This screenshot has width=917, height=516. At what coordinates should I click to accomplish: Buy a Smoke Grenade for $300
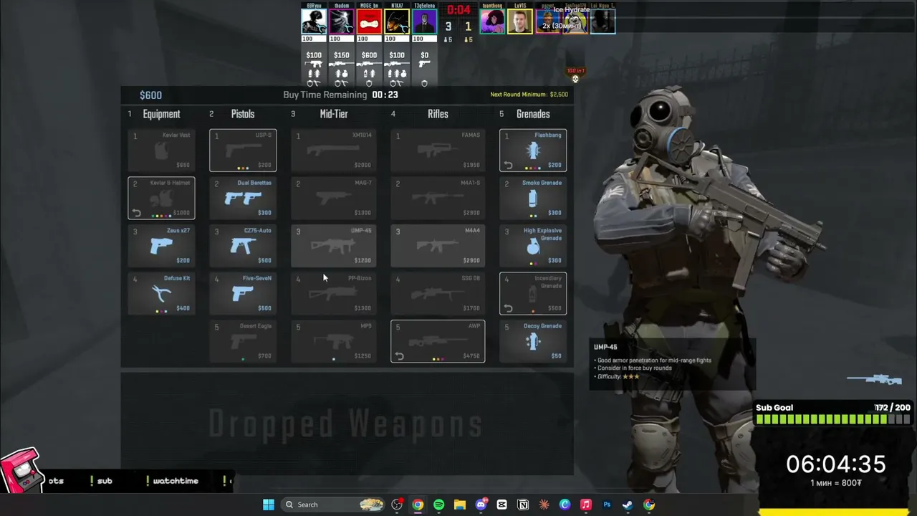tap(533, 198)
